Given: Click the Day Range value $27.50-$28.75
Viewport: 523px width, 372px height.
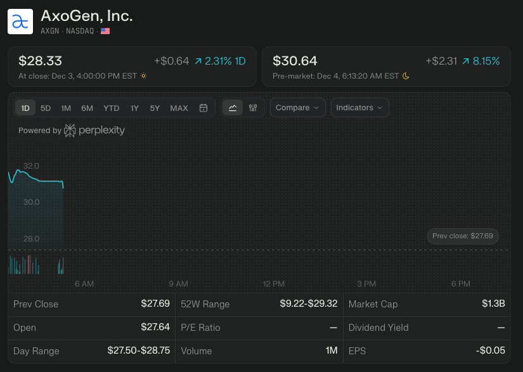Looking at the screenshot, I should click(x=138, y=350).
